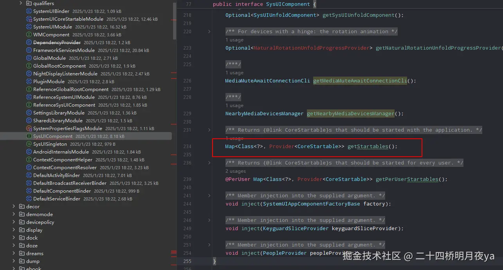
Task: Click the getStartables method name
Action: coord(368,147)
